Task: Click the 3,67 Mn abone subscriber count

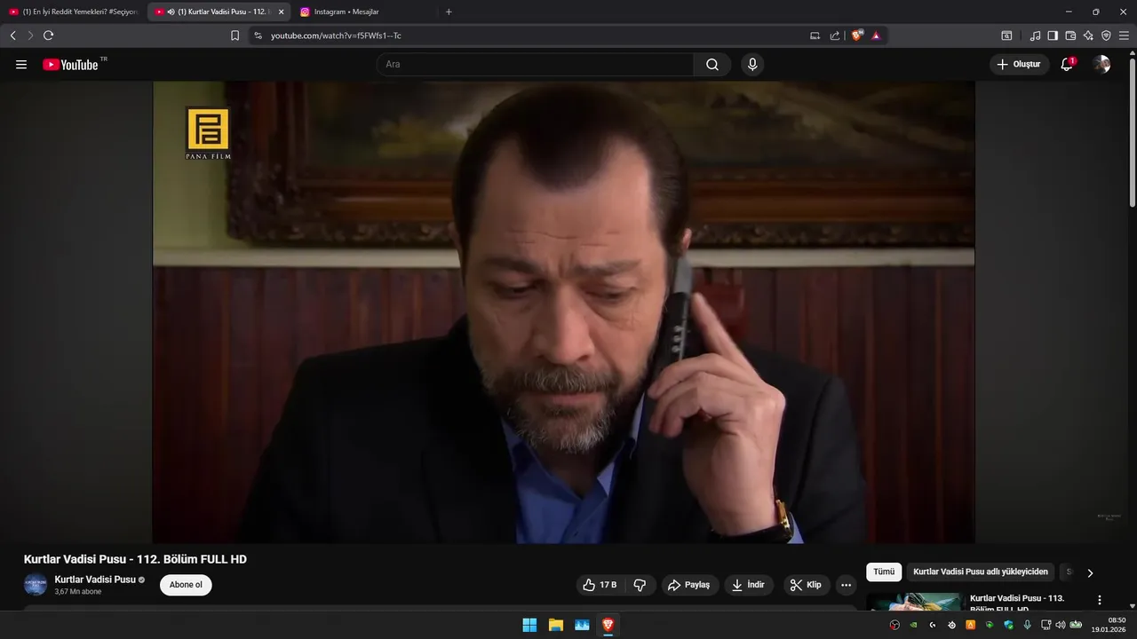Action: click(x=78, y=592)
